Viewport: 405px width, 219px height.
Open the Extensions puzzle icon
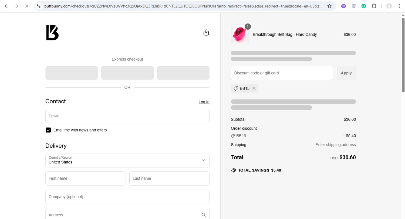point(374,6)
